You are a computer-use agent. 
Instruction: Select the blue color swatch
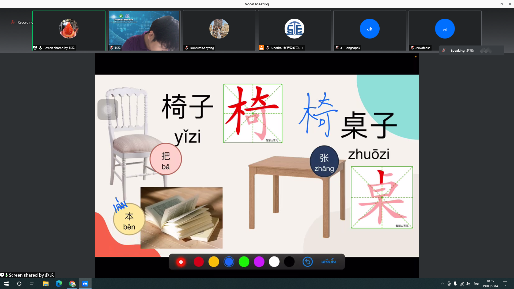tap(229, 262)
